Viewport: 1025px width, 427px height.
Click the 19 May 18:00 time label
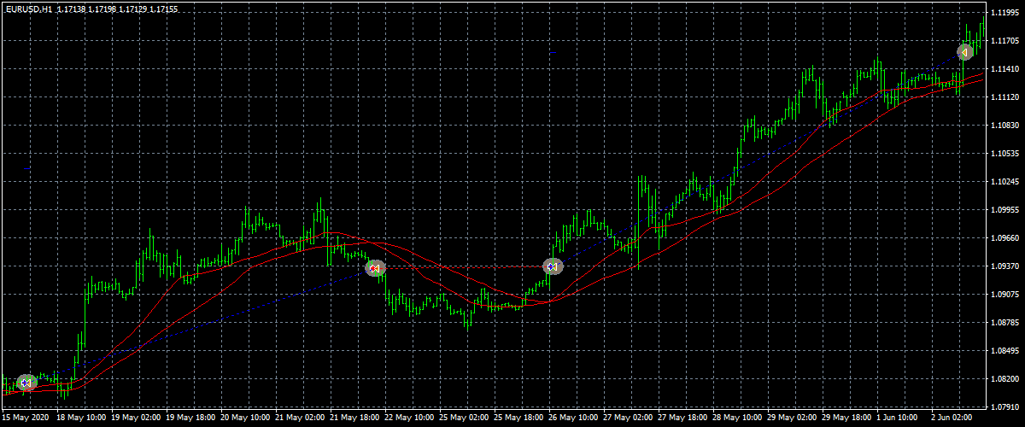190,418
